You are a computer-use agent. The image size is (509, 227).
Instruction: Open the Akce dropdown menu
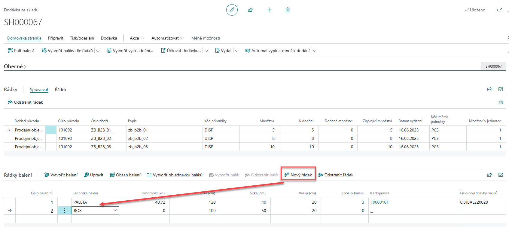click(137, 38)
